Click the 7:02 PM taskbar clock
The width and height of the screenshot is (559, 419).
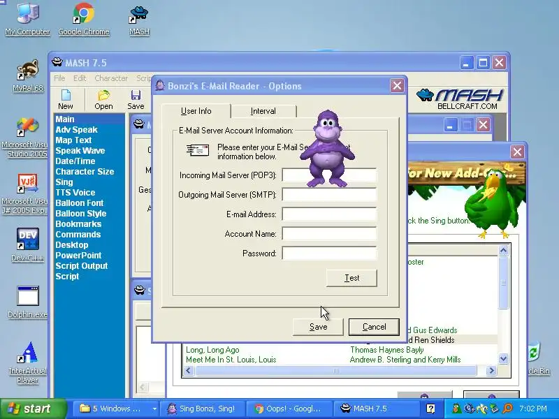pos(533,409)
